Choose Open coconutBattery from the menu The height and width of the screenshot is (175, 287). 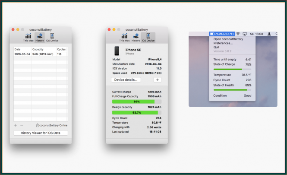(x=228, y=39)
